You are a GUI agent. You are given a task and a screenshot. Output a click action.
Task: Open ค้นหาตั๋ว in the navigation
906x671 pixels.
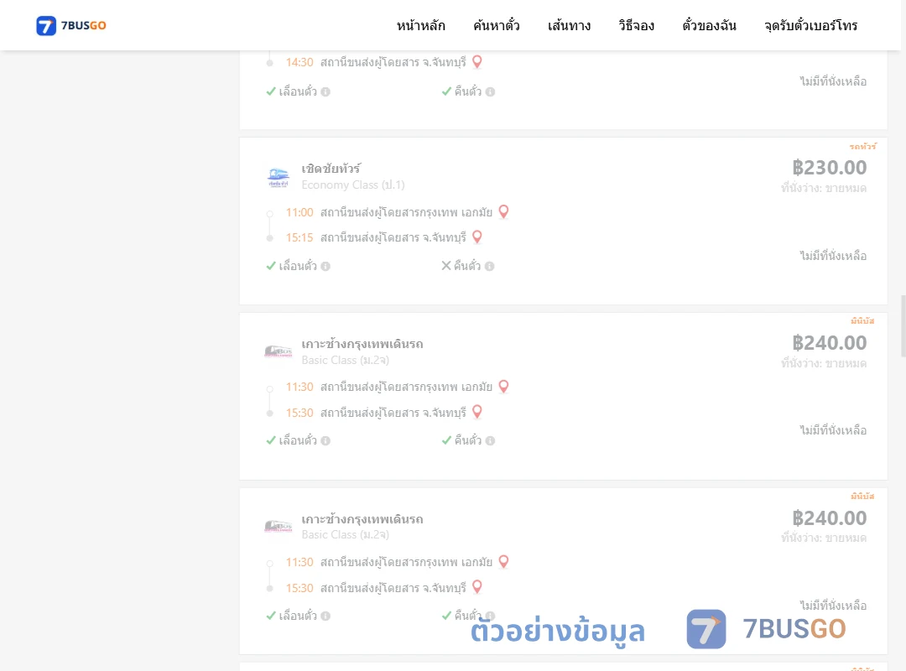coord(497,25)
